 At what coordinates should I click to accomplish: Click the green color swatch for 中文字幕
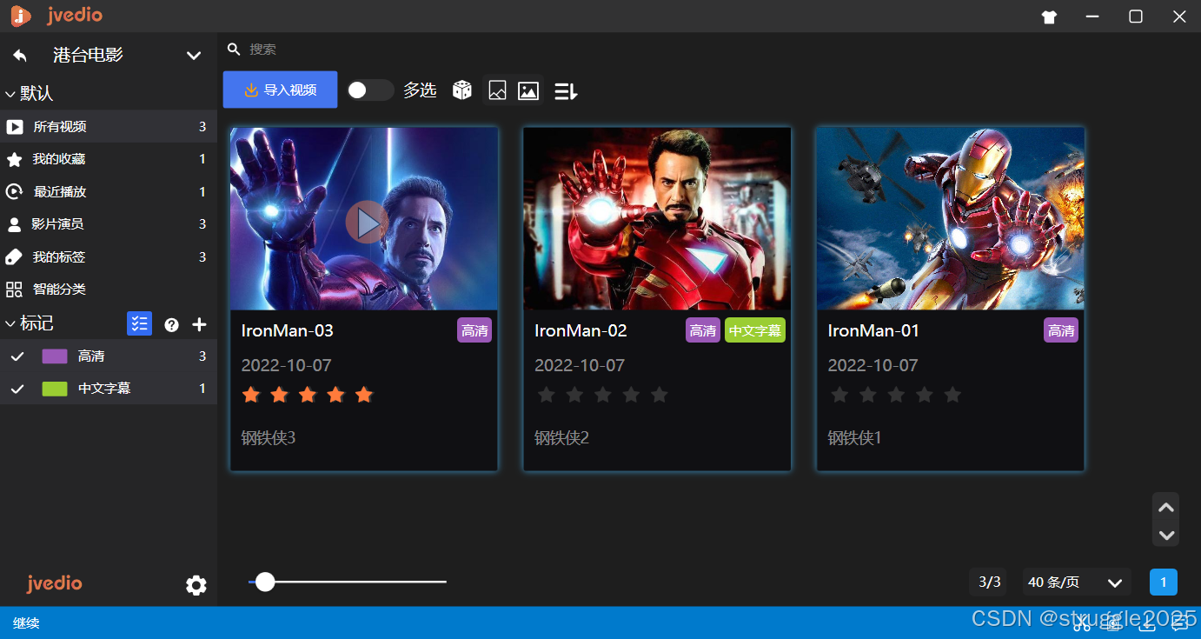point(55,389)
